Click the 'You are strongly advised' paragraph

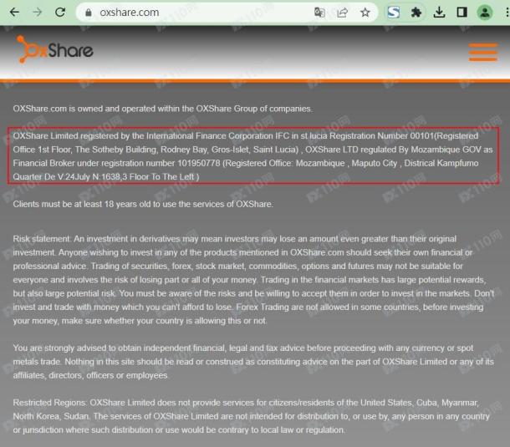pos(253,362)
